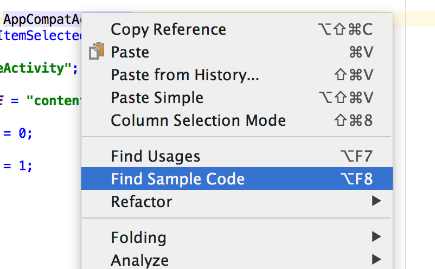Click highlighted Find Sample Code item
Image resolution: width=435 pixels, height=269 pixels.
point(237,178)
